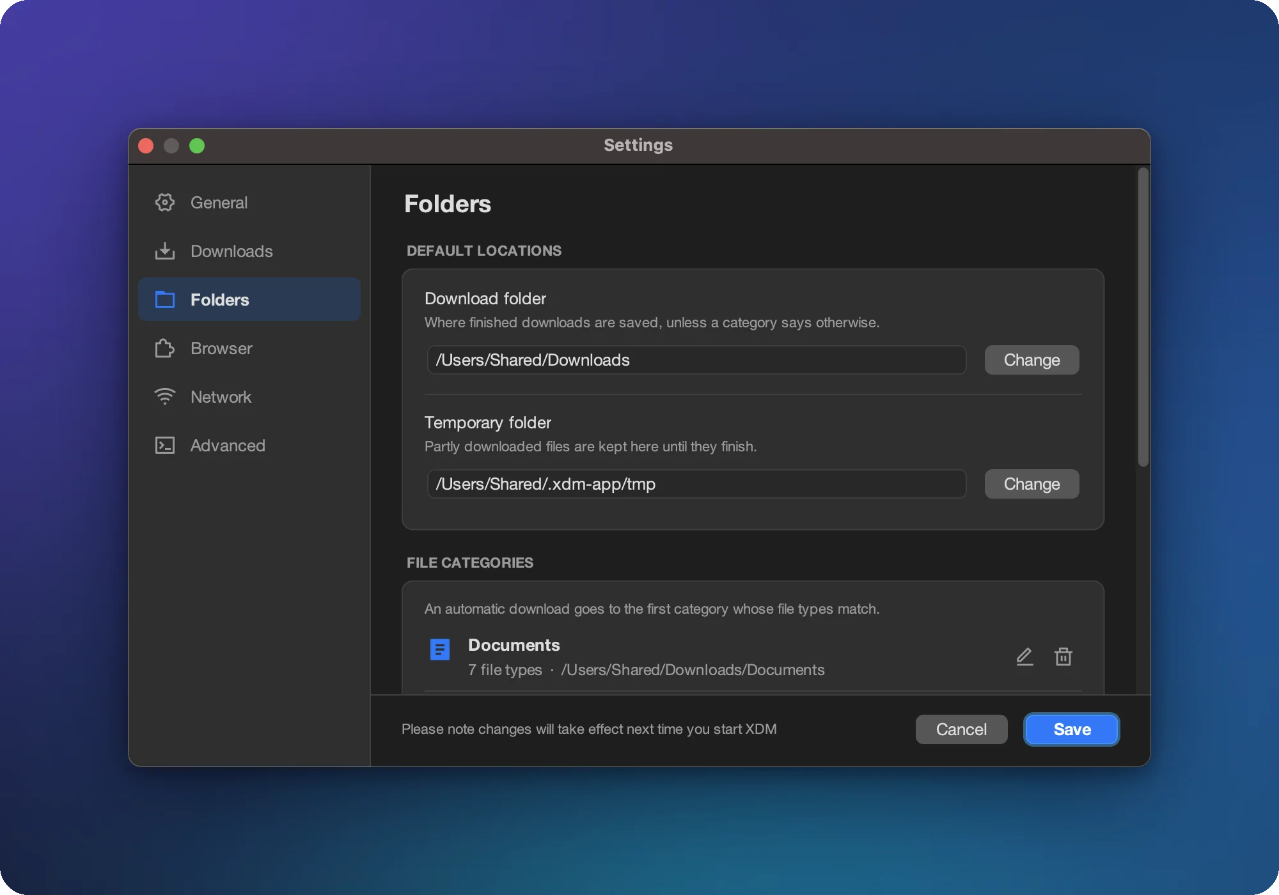The height and width of the screenshot is (895, 1279).
Task: Click the Network wifi icon
Action: pos(165,397)
